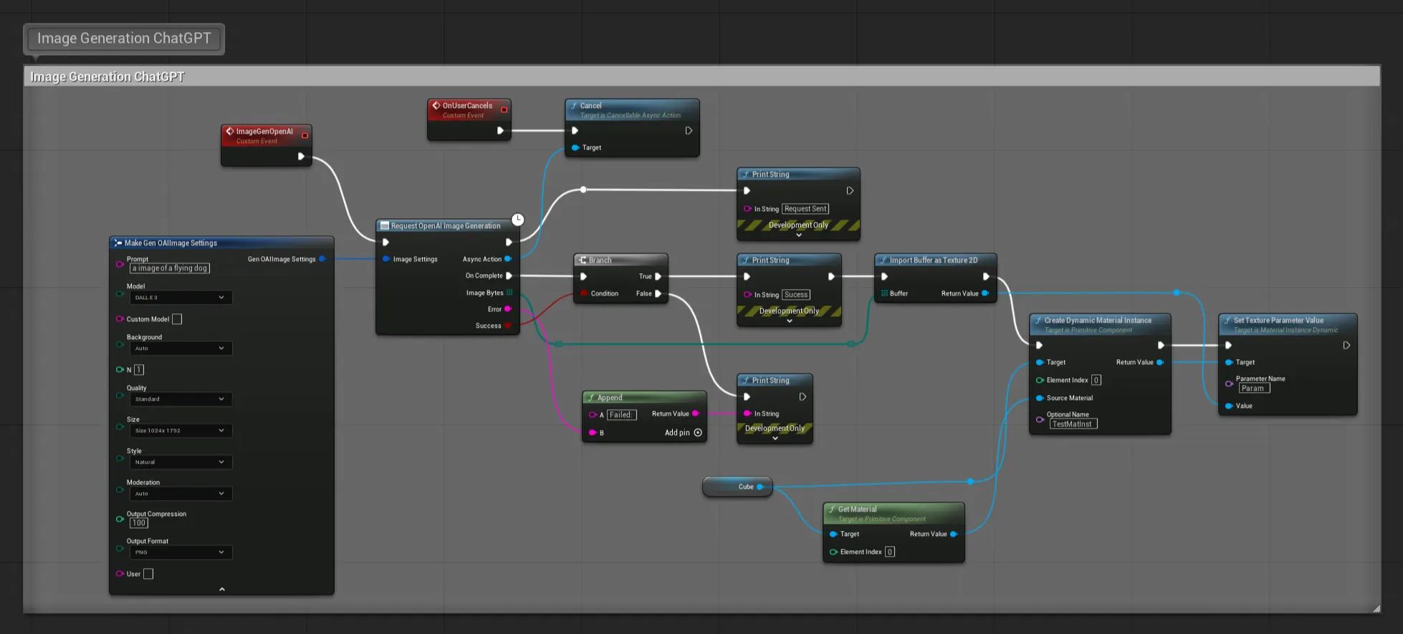Open the Moderation dropdown

(x=181, y=494)
